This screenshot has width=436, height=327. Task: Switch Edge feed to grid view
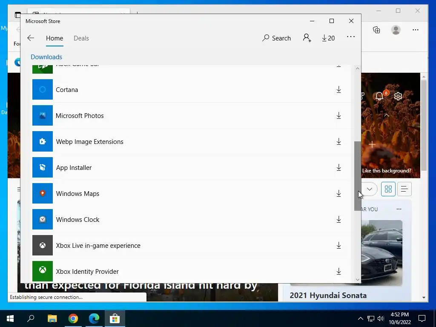(388, 189)
